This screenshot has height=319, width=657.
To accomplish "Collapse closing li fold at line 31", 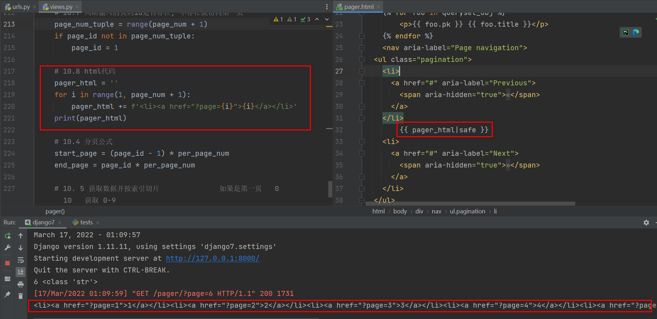I will pyautogui.click(x=362, y=118).
